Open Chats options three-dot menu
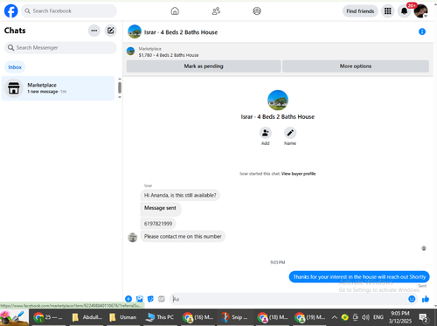Image resolution: width=437 pixels, height=326 pixels. pos(94,31)
